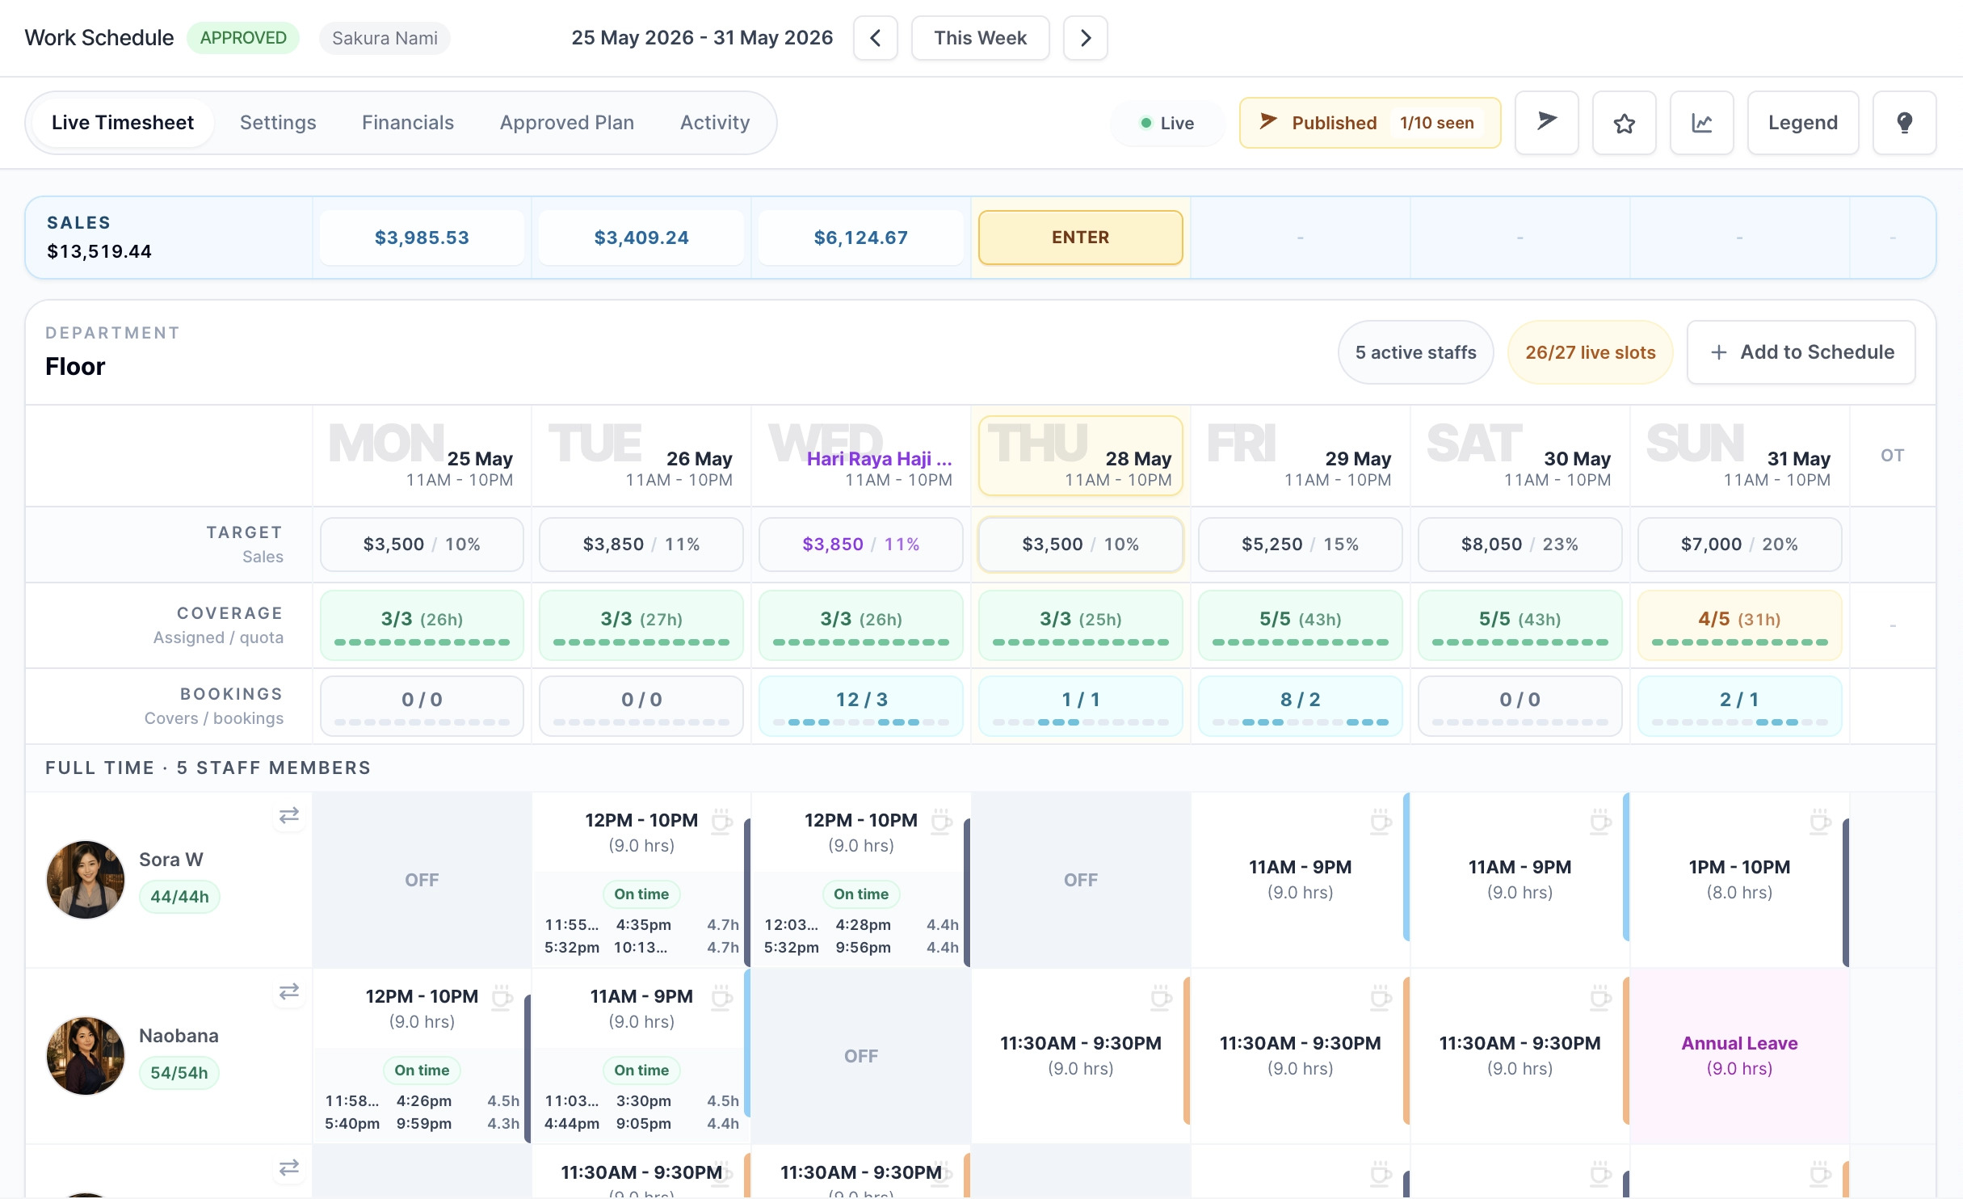The height and width of the screenshot is (1199, 1963).
Task: Click break cup icon on Naobana Tuesday shift
Action: 721,997
